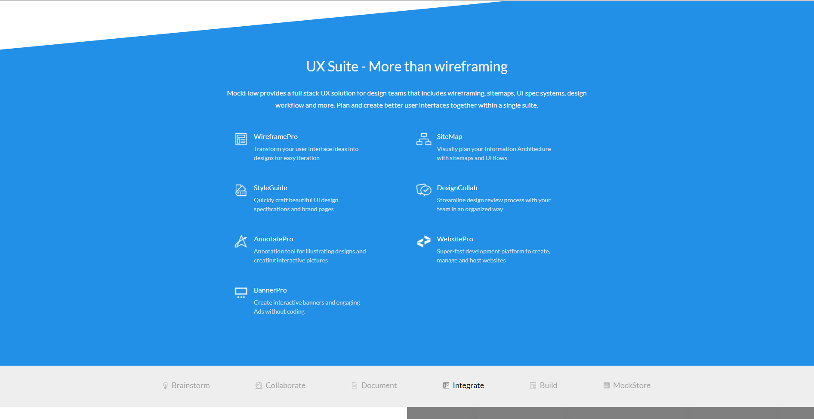Click the Integrate tab icon
The image size is (814, 419).
pos(446,385)
